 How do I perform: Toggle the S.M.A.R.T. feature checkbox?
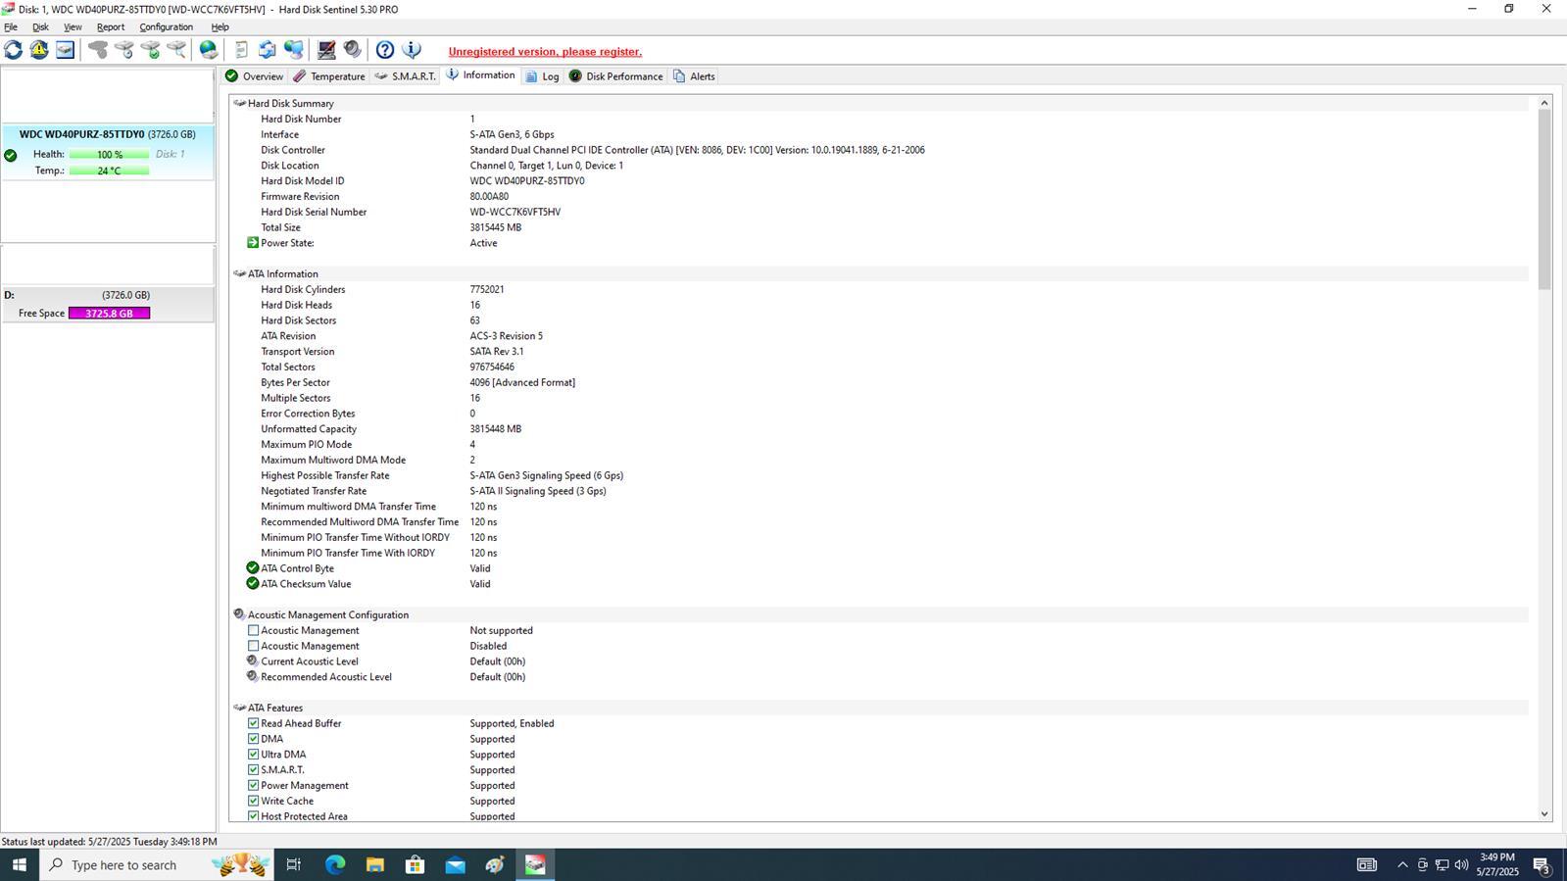click(x=254, y=770)
